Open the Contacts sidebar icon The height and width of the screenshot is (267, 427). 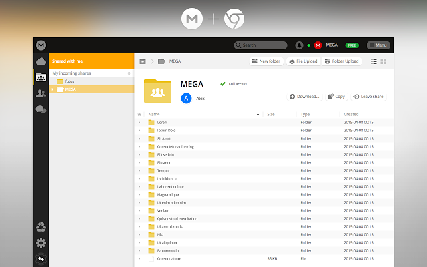tap(41, 93)
